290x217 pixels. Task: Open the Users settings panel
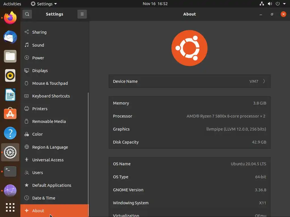[x=55, y=173]
